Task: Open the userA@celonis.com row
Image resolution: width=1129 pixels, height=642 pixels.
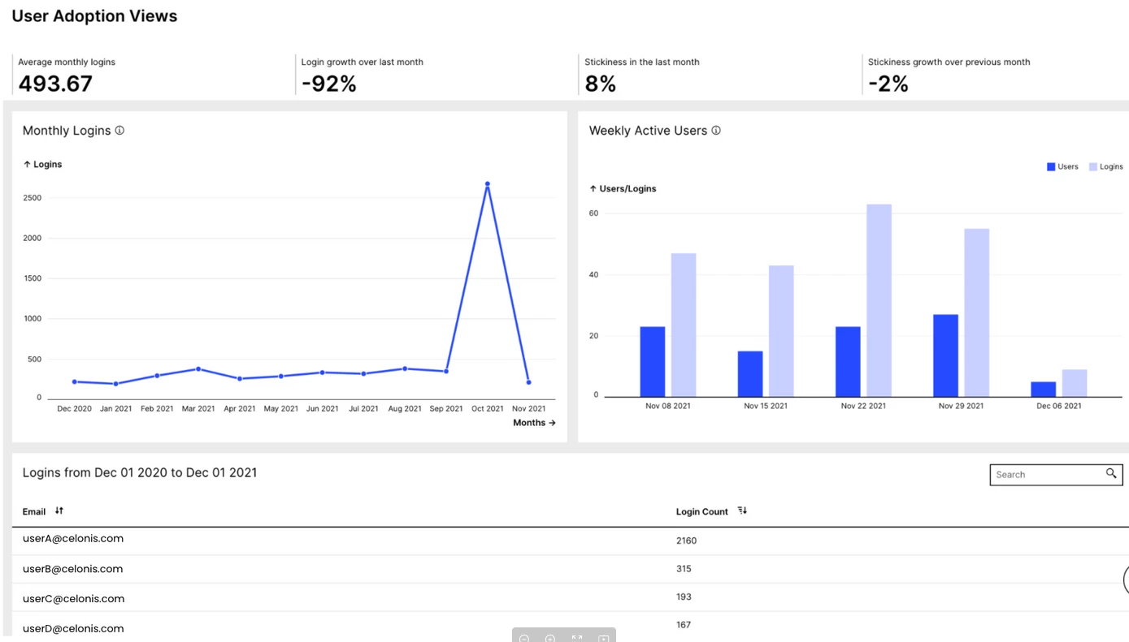Action: tap(569, 541)
